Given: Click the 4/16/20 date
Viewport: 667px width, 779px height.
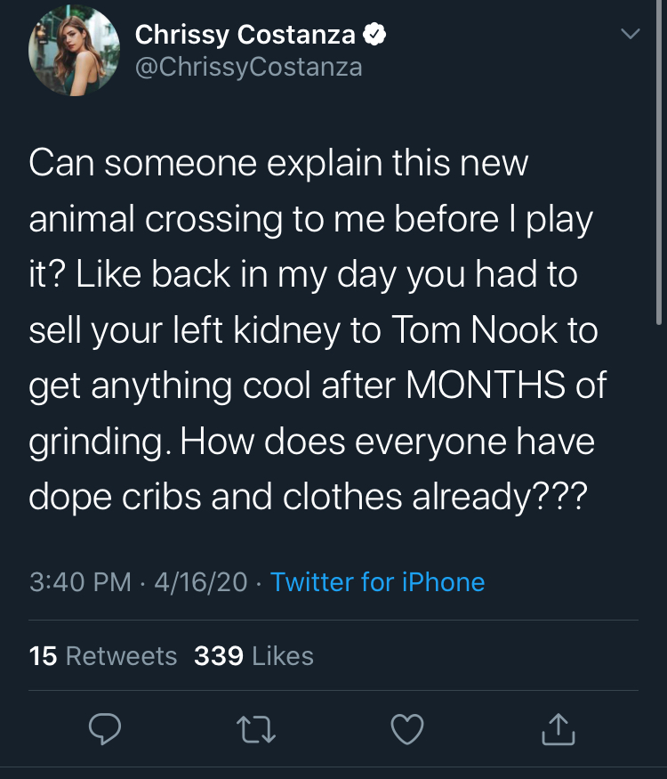Looking at the screenshot, I should click(200, 582).
